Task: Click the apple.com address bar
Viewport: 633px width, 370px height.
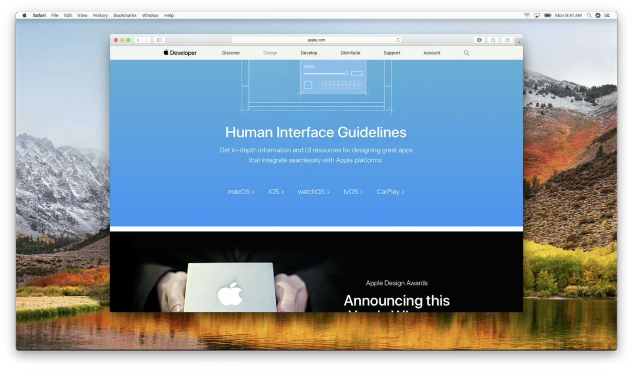Action: [316, 40]
